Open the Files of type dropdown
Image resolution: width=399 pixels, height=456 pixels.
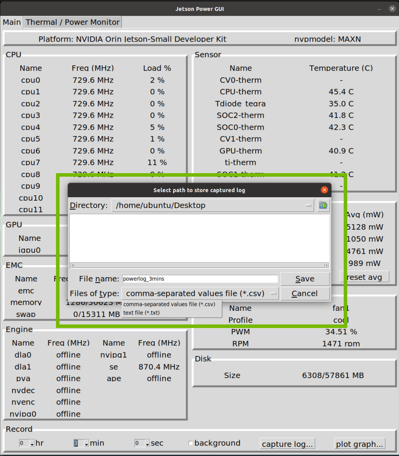[273, 293]
